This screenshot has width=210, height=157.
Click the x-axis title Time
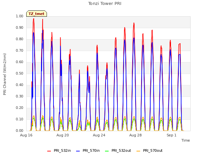pos(186,140)
